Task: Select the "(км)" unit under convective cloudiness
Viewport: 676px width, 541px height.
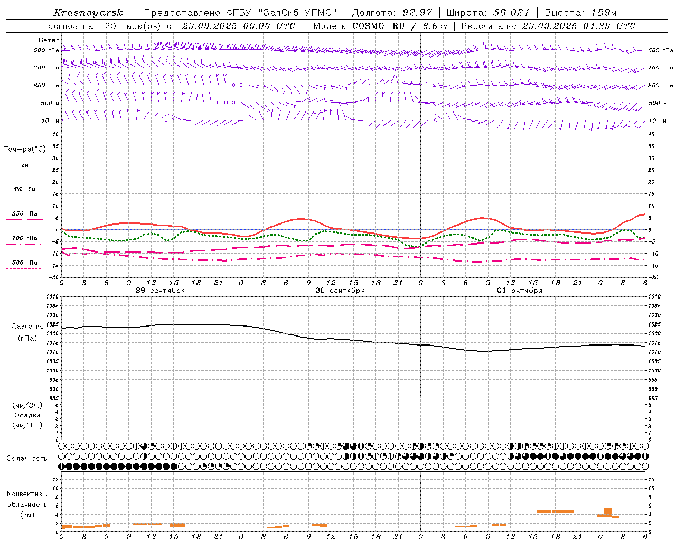Action: click(x=27, y=515)
